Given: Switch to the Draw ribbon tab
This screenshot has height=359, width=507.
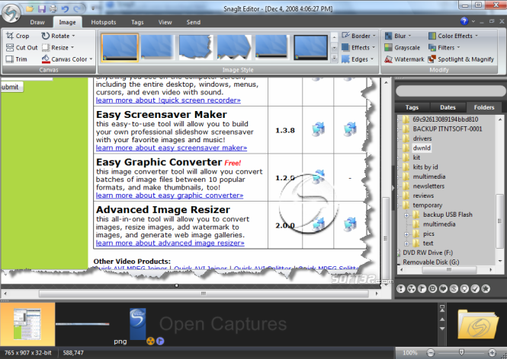Looking at the screenshot, I should (x=37, y=22).
